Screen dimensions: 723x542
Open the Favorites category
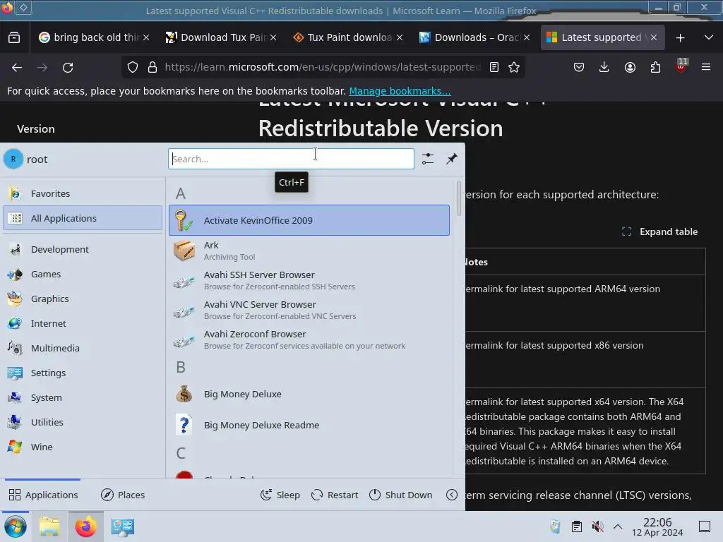(x=83, y=193)
